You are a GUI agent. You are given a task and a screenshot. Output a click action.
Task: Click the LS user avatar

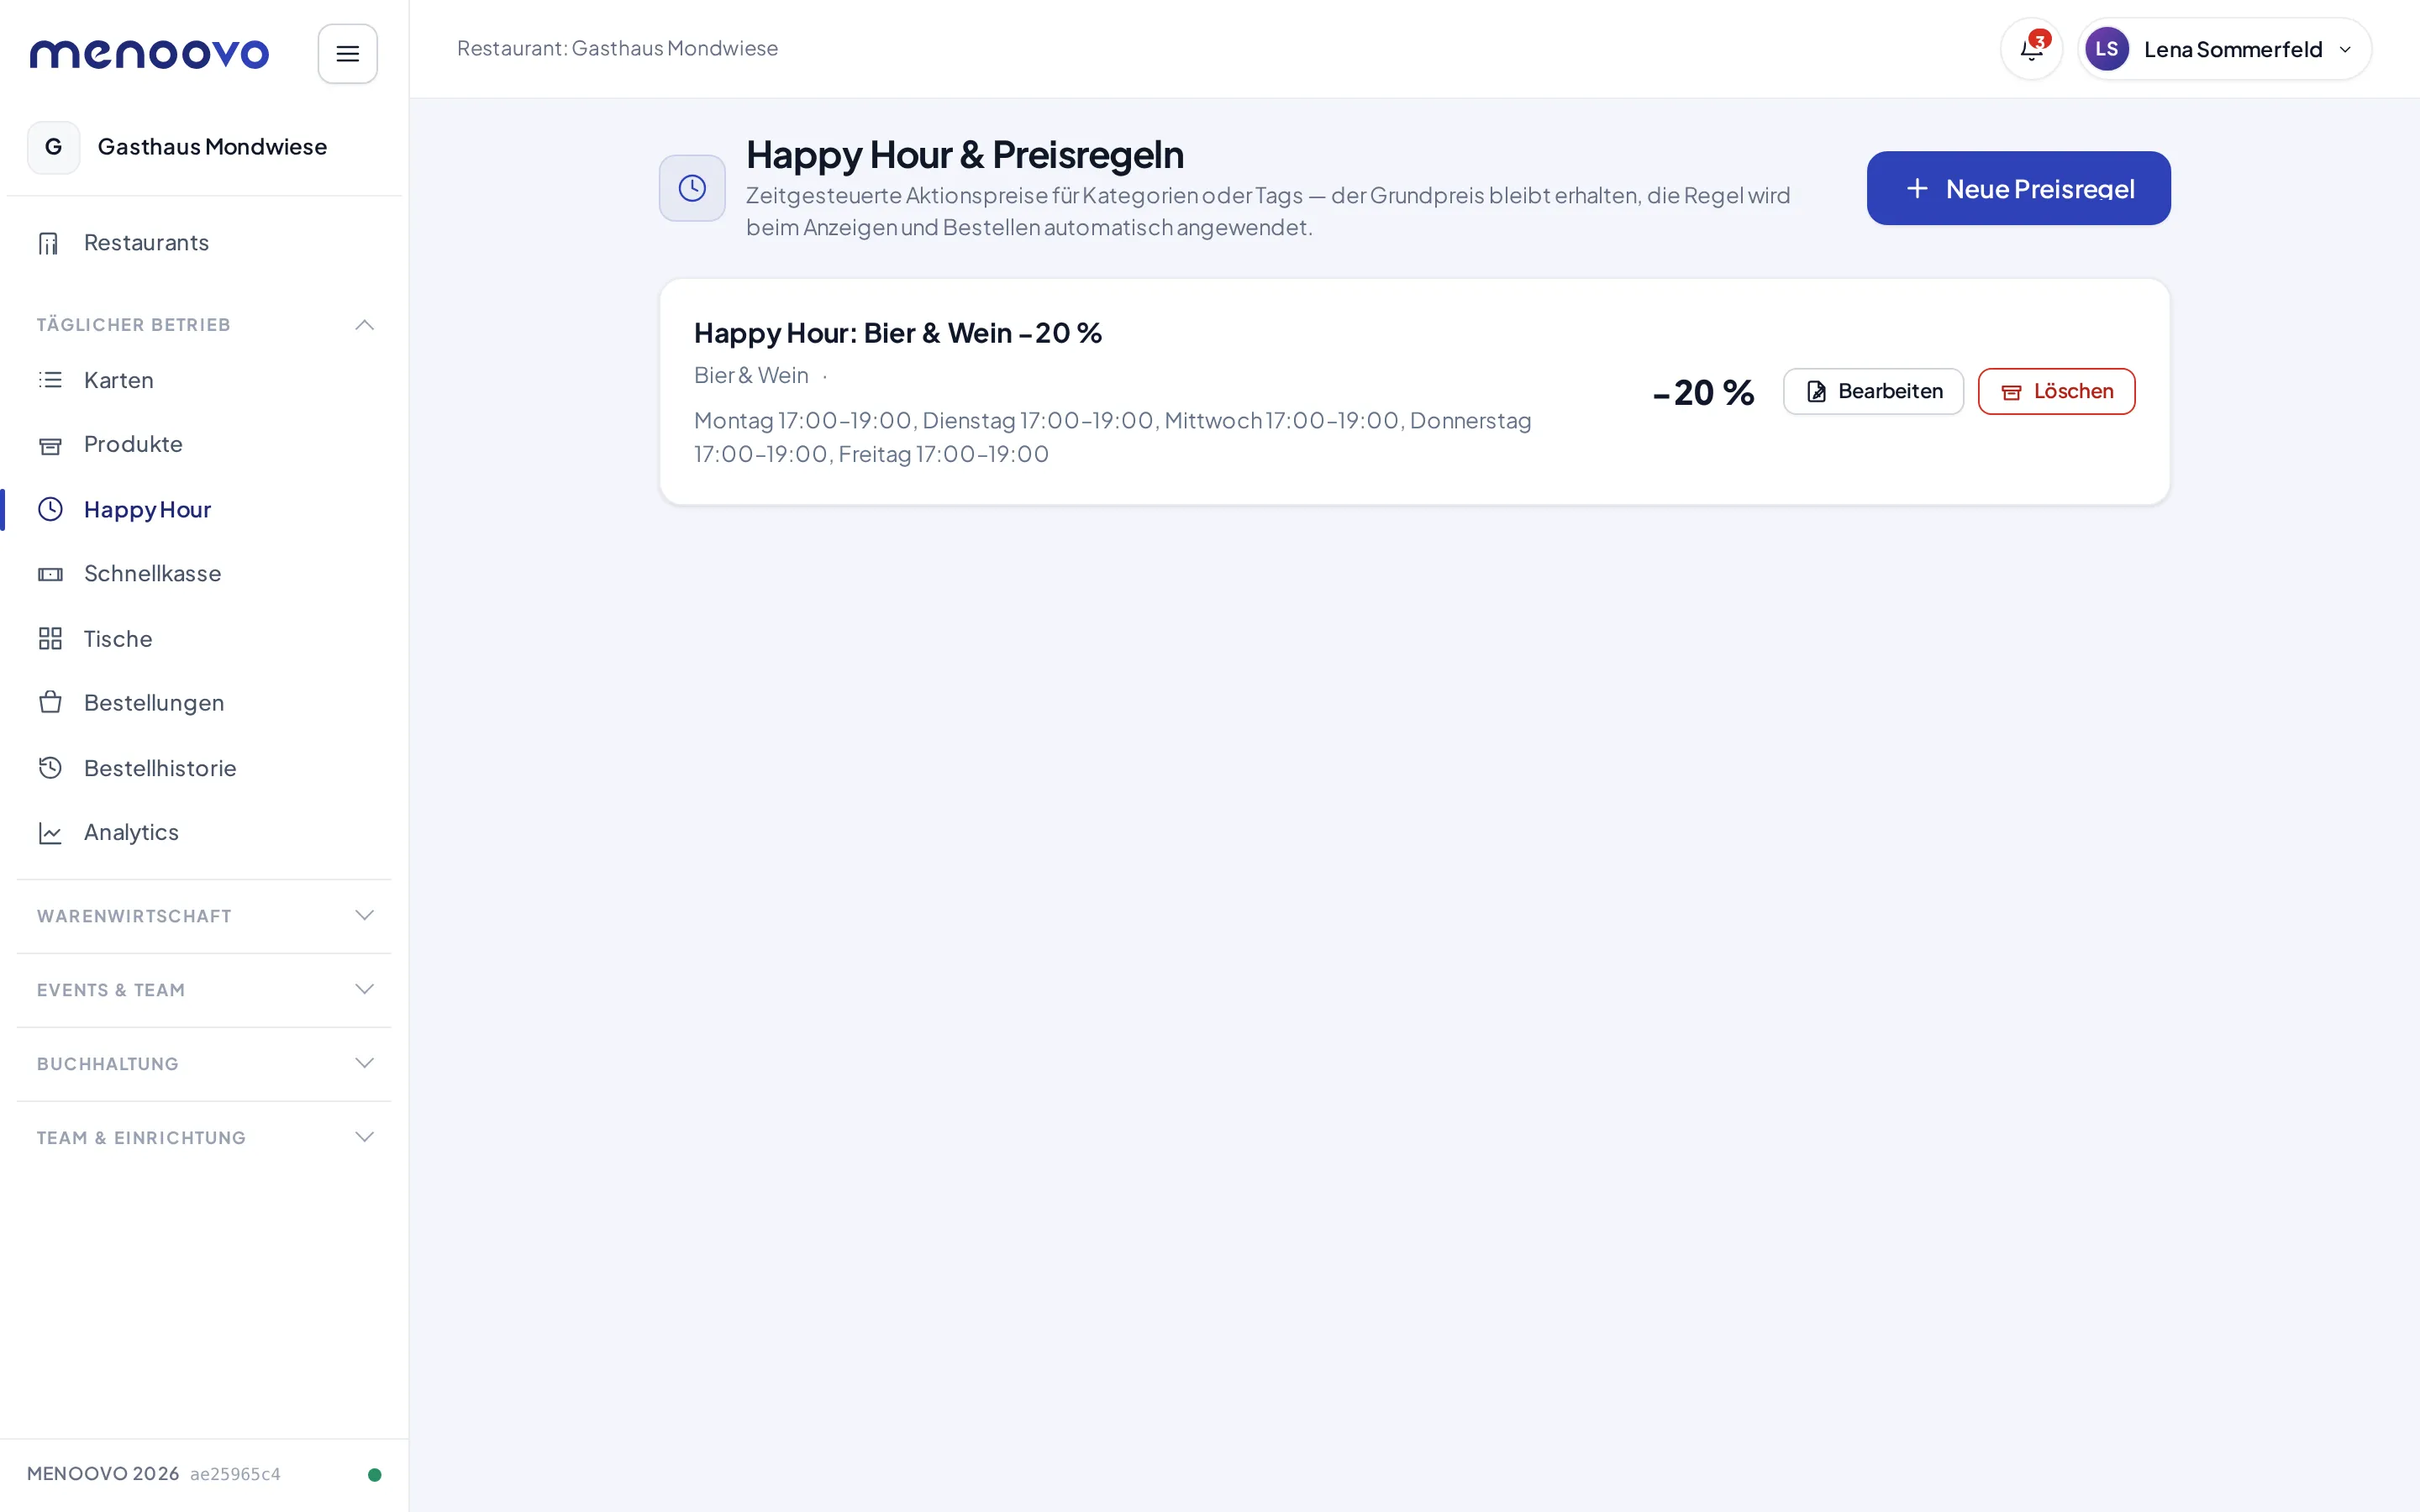[2106, 49]
